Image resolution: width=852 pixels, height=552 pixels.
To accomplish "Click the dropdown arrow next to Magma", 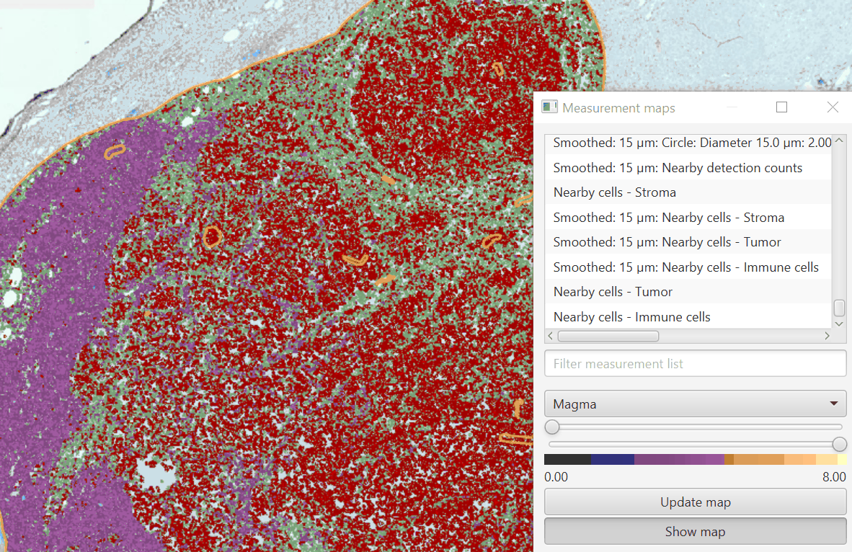I will pos(835,404).
